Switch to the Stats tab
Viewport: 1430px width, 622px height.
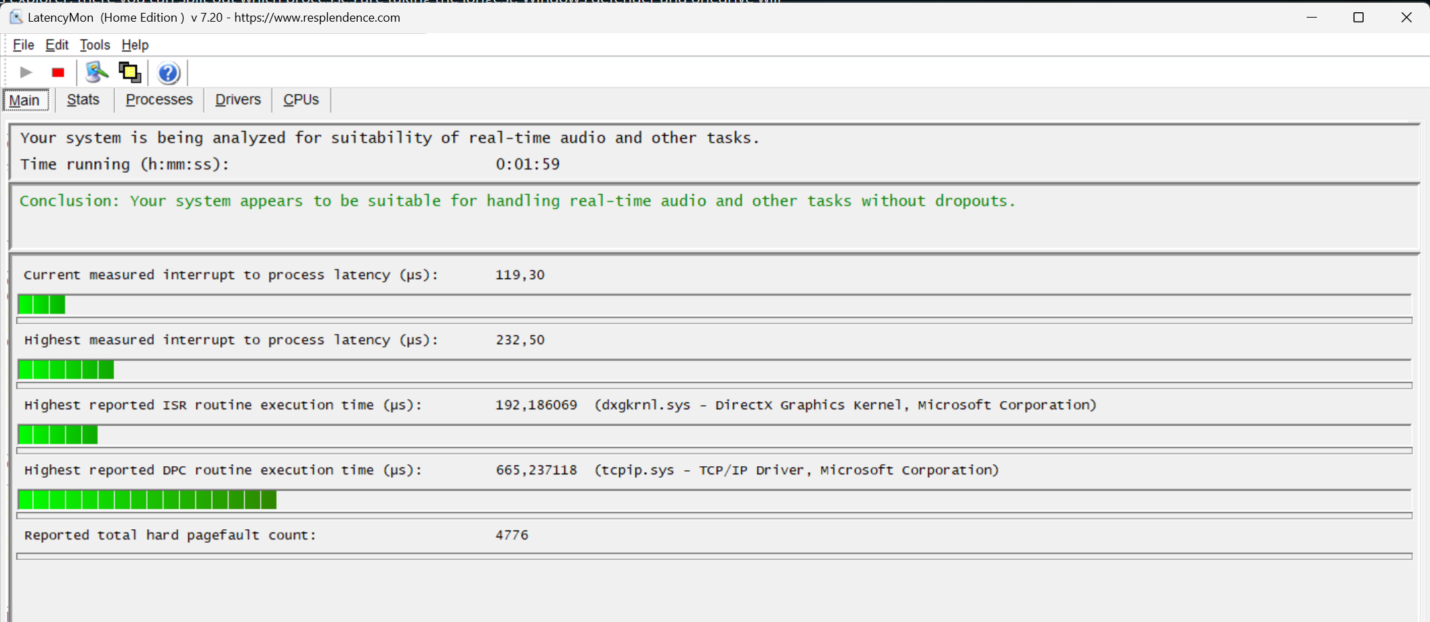click(83, 100)
